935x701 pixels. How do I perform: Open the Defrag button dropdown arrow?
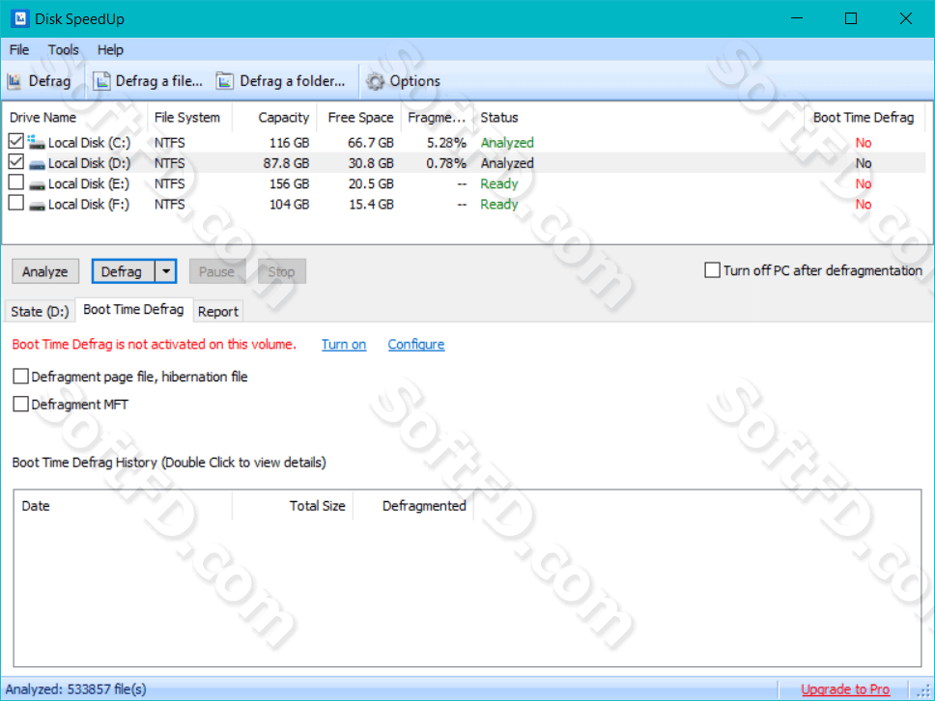coord(166,272)
